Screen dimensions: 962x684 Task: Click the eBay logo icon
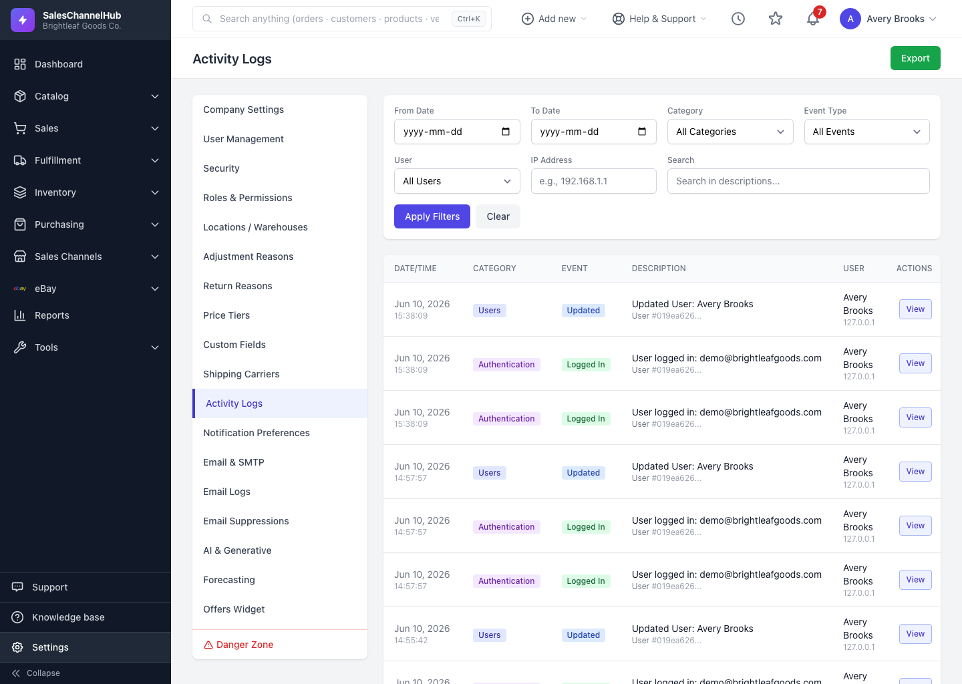coord(20,289)
